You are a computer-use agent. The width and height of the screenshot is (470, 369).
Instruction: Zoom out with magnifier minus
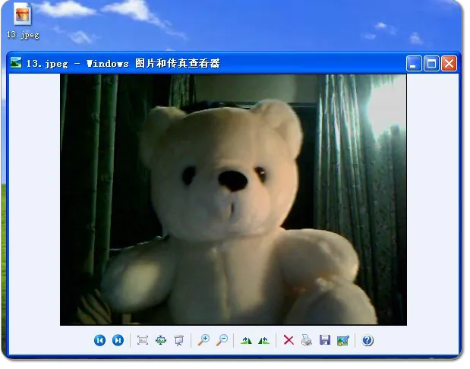pos(222,340)
